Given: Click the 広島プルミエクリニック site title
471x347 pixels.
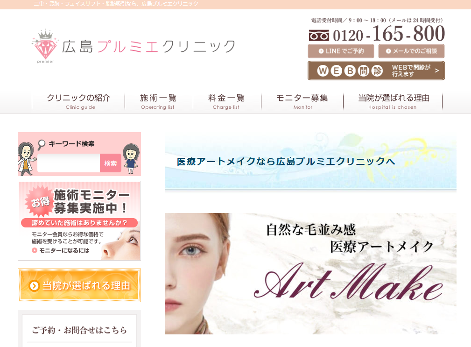Looking at the screenshot, I should [149, 47].
